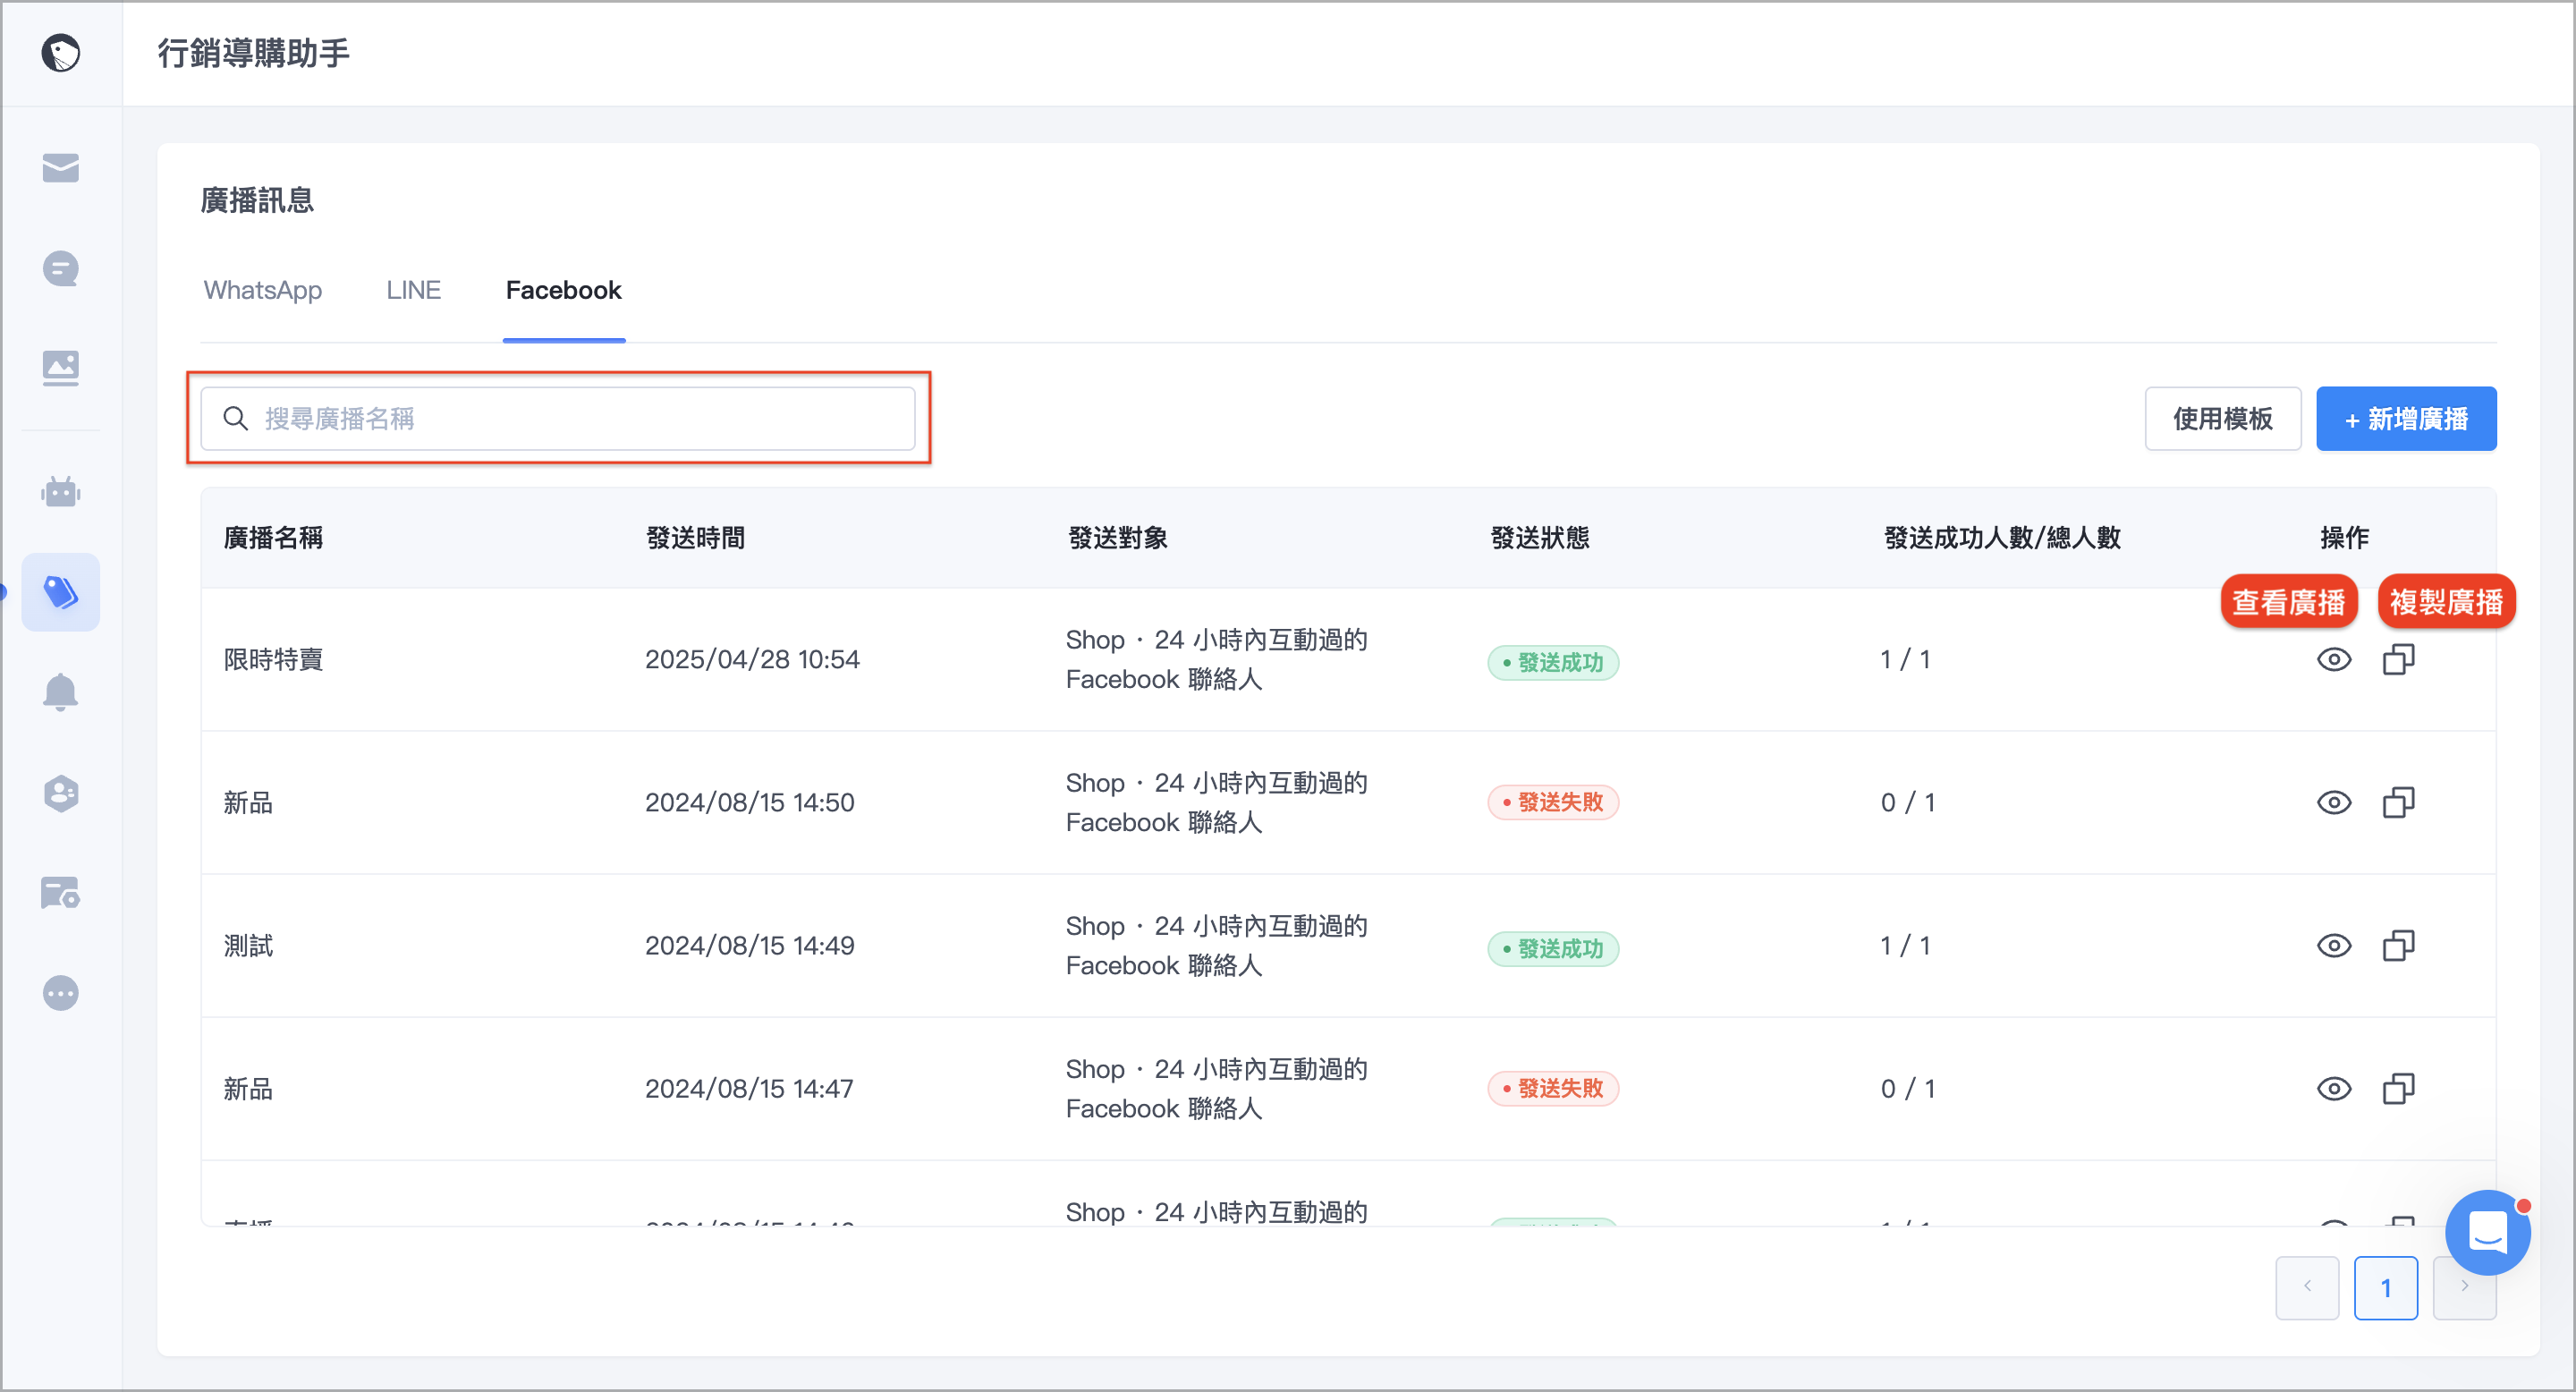Click the 廣播訊息 section heading

coord(257,201)
